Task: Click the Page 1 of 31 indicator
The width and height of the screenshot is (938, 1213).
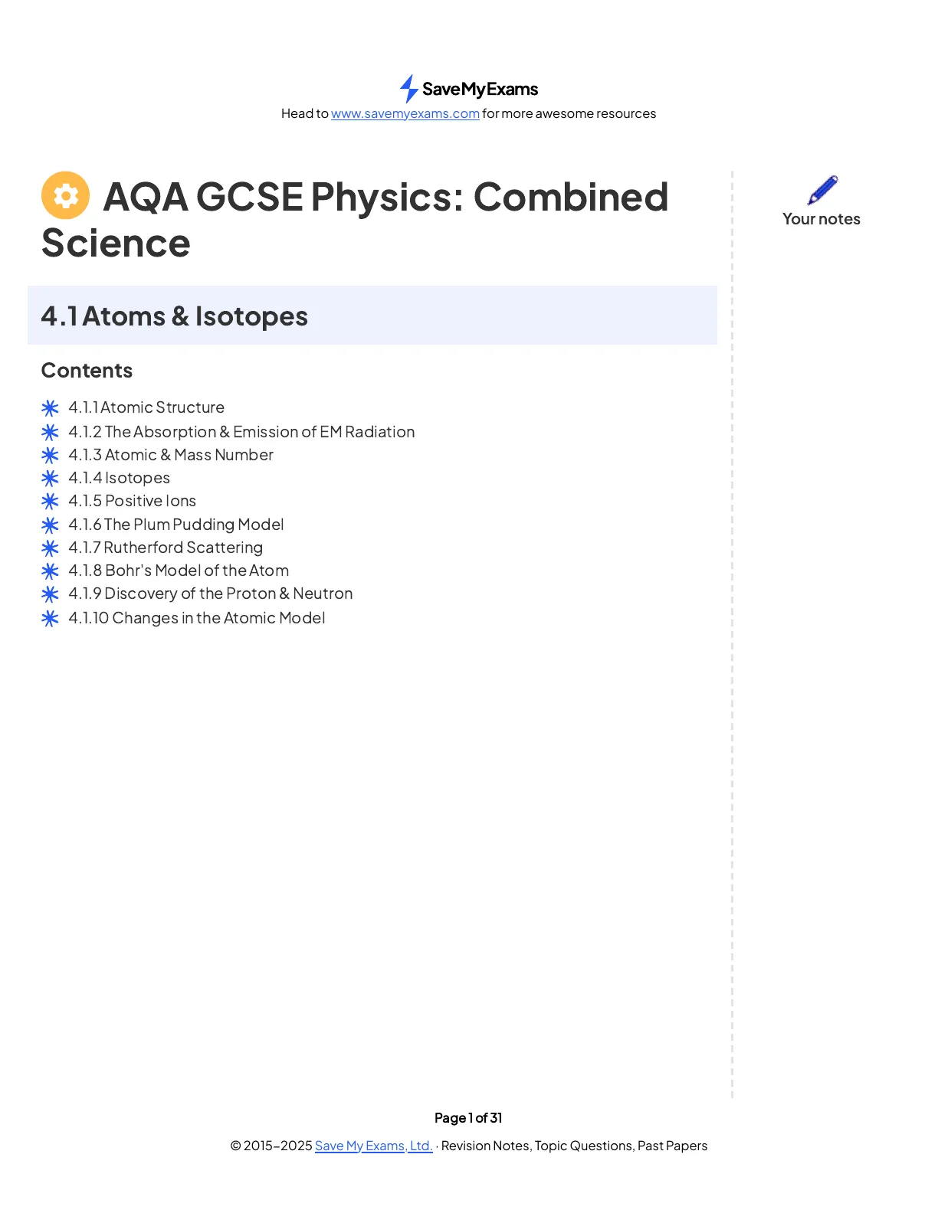Action: (x=468, y=1118)
